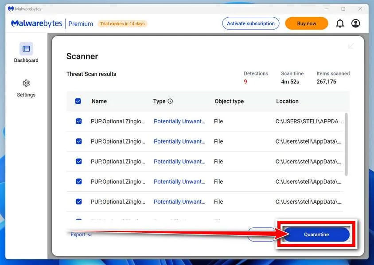Image resolution: width=374 pixels, height=265 pixels.
Task: Collapse the Scanner panel with the arrow icon
Action: 351,46
